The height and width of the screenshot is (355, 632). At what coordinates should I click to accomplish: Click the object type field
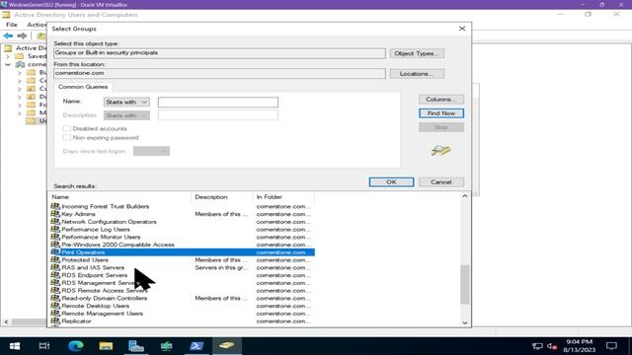[x=219, y=53]
